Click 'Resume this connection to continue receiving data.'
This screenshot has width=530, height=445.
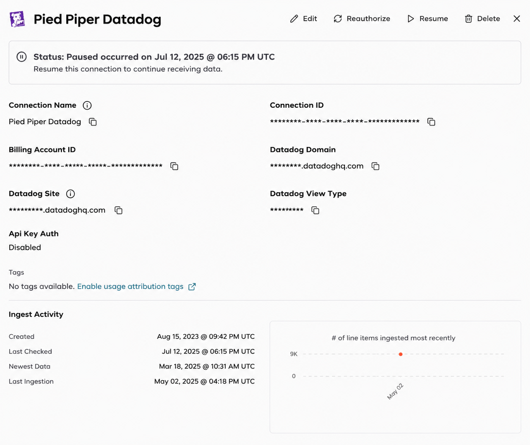tap(128, 69)
